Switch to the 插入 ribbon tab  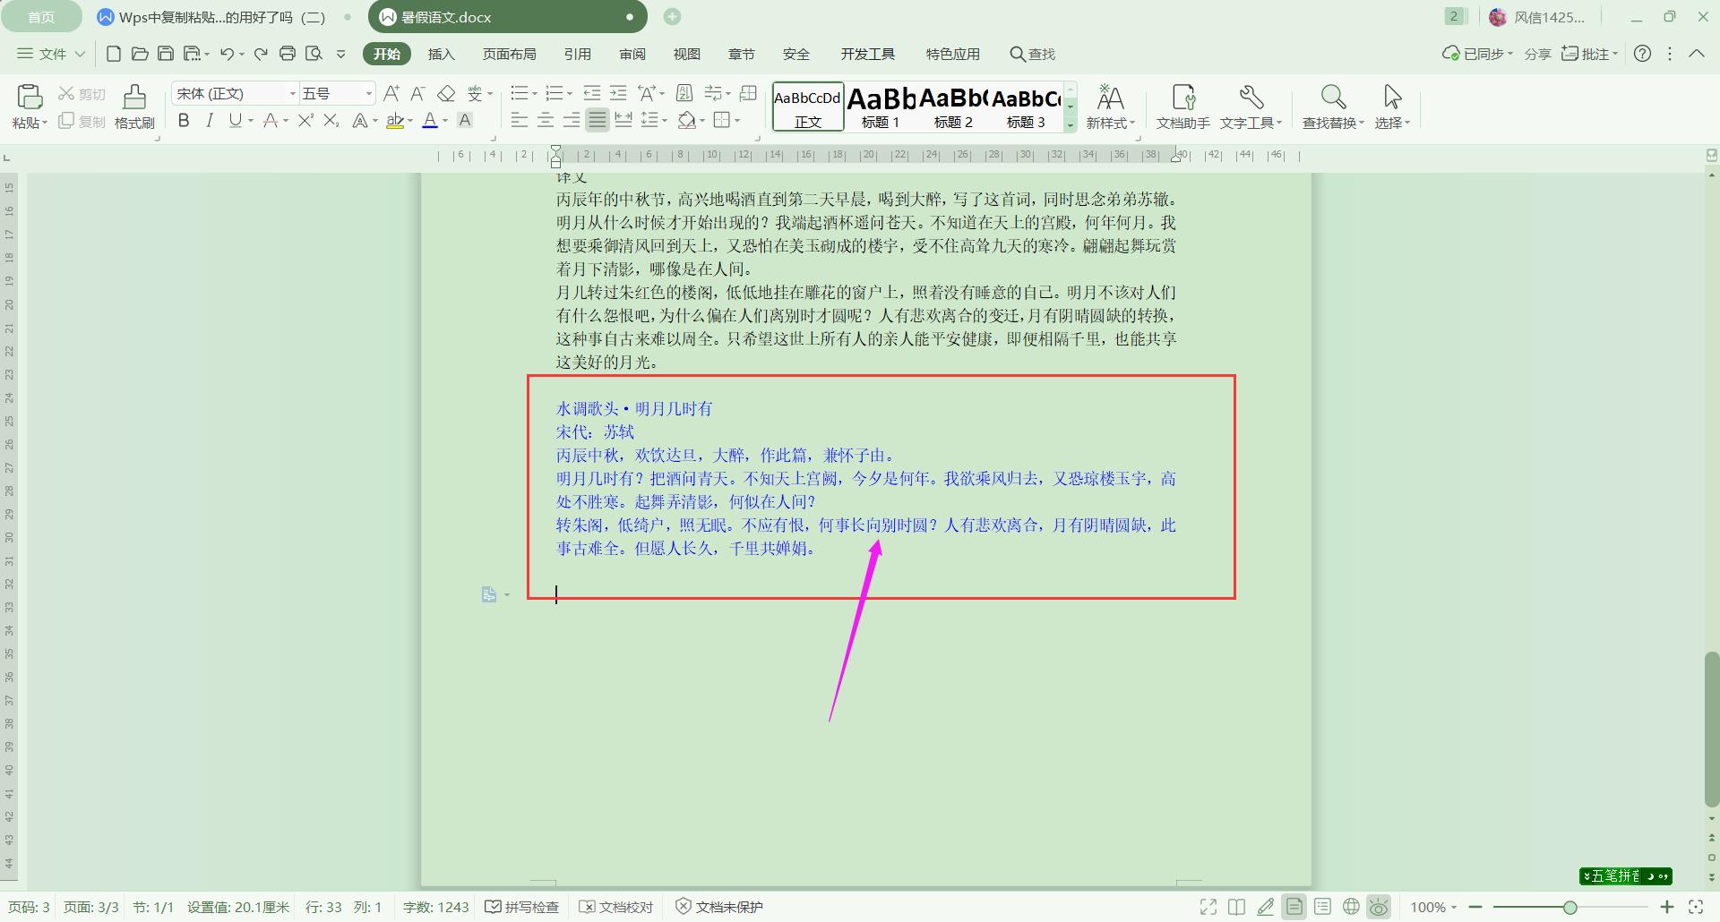click(x=441, y=54)
